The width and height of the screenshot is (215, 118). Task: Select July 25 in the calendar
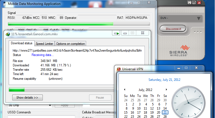[x=145, y=116]
